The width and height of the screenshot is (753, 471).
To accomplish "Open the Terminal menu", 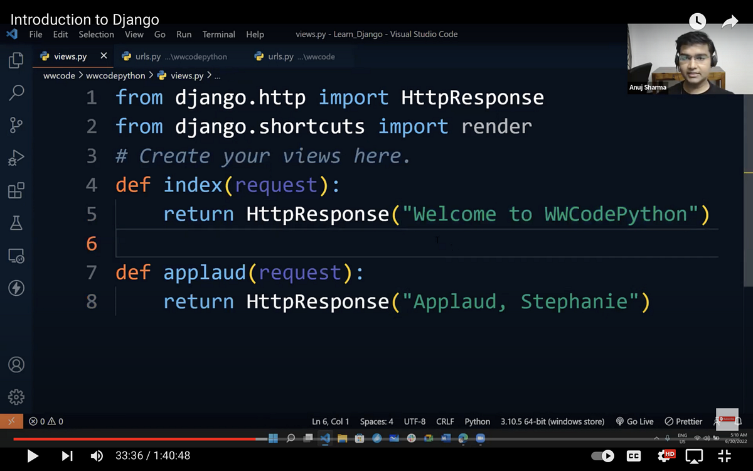I will point(218,35).
